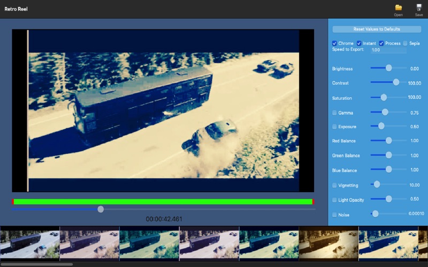Screen dimensions: 428x267
Task: Click the Noise value 0.00010
Action: [x=416, y=214]
